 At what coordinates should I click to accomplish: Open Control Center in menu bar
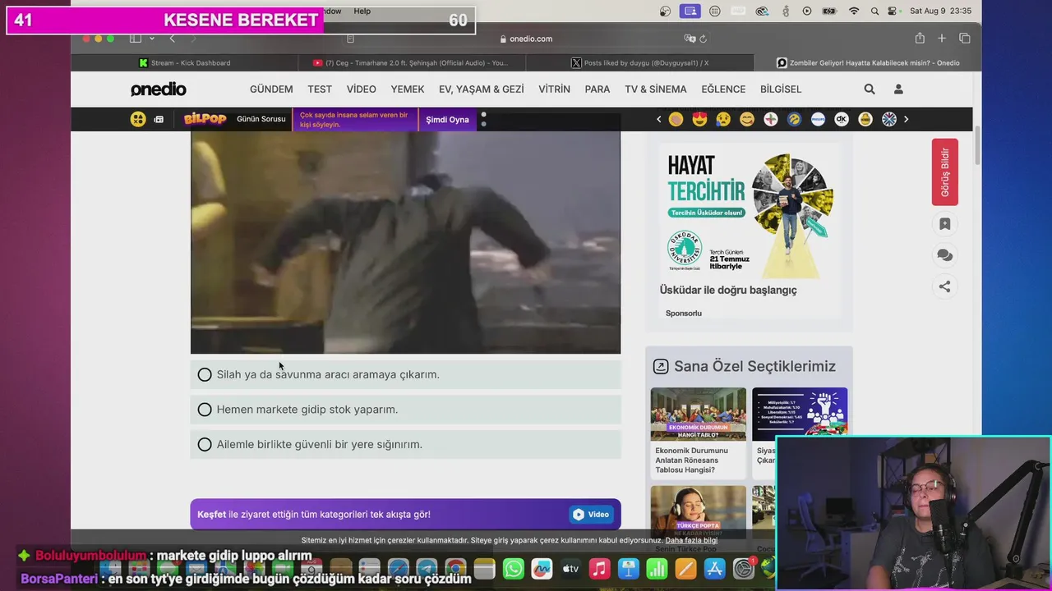point(893,11)
